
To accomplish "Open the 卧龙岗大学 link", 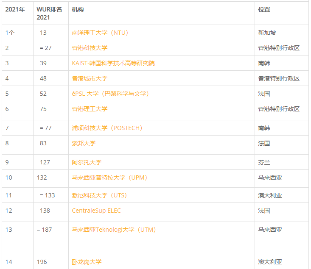I will click(87, 262).
